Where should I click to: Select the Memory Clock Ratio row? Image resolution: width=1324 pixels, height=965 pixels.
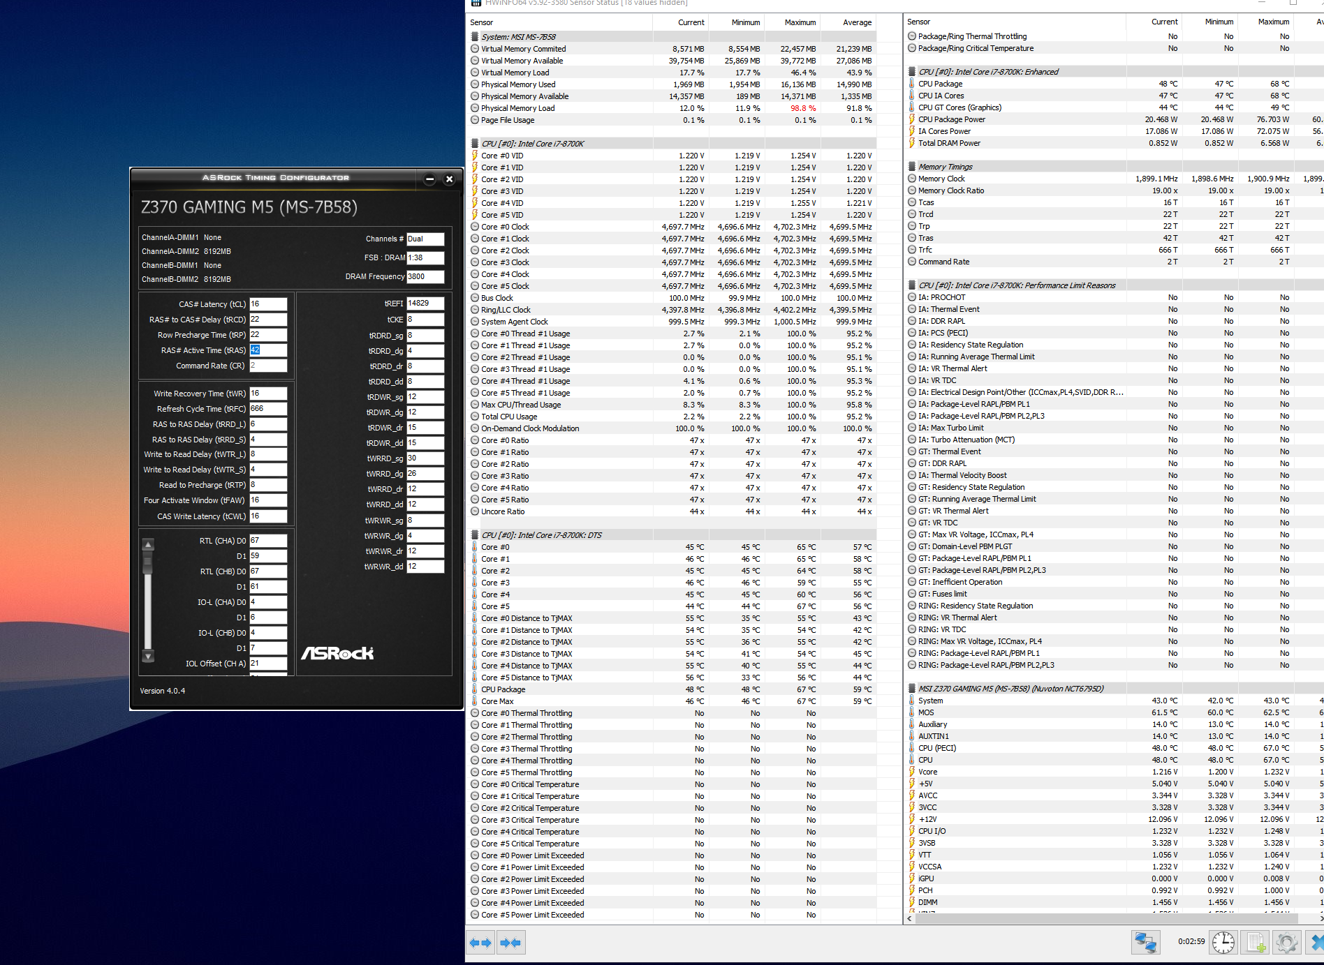tap(1115, 190)
